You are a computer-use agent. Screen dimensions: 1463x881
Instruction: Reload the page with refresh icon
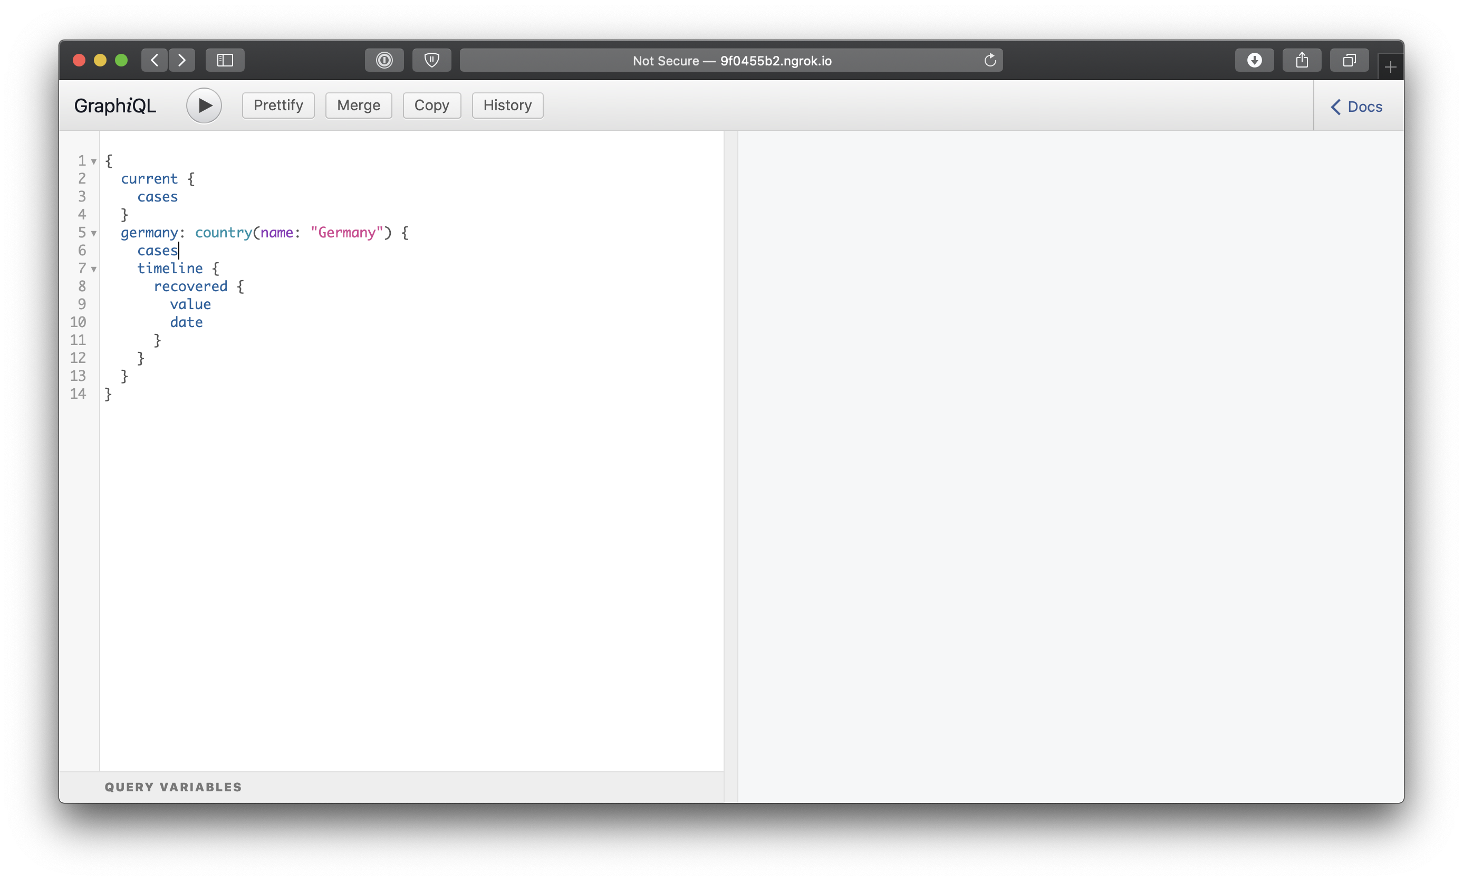pos(989,60)
